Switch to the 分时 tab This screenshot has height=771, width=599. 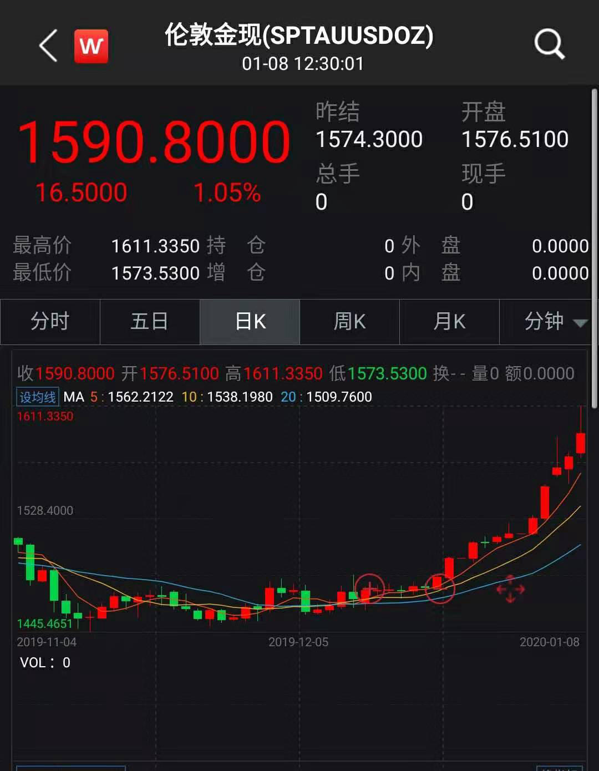coord(50,322)
